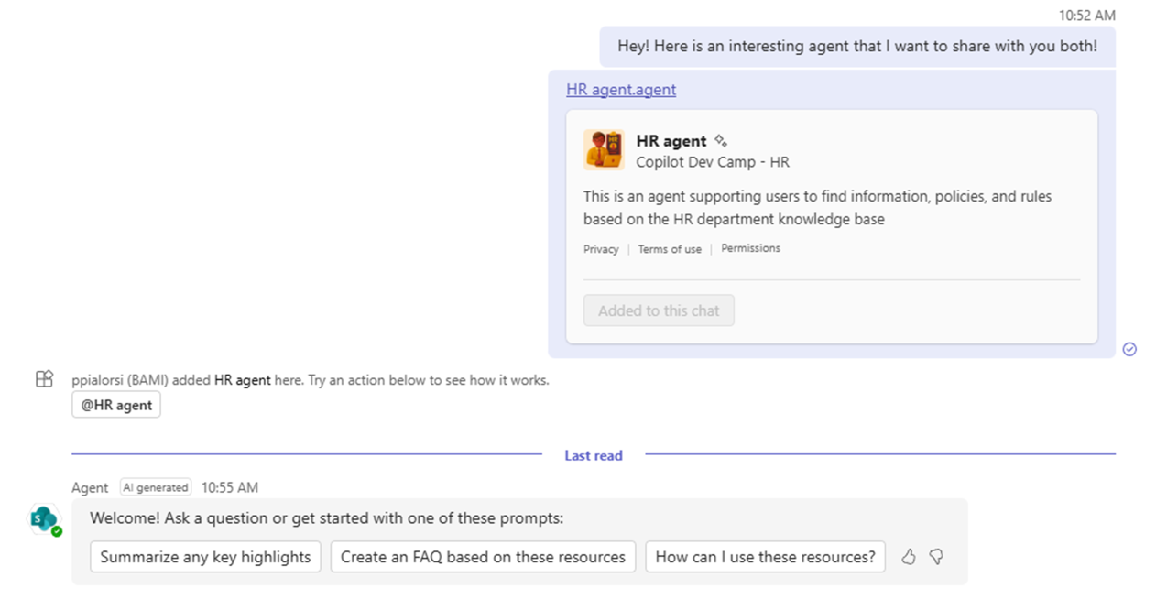Click the thumbs up icon on agent message
The height and width of the screenshot is (610, 1167).
tap(909, 557)
